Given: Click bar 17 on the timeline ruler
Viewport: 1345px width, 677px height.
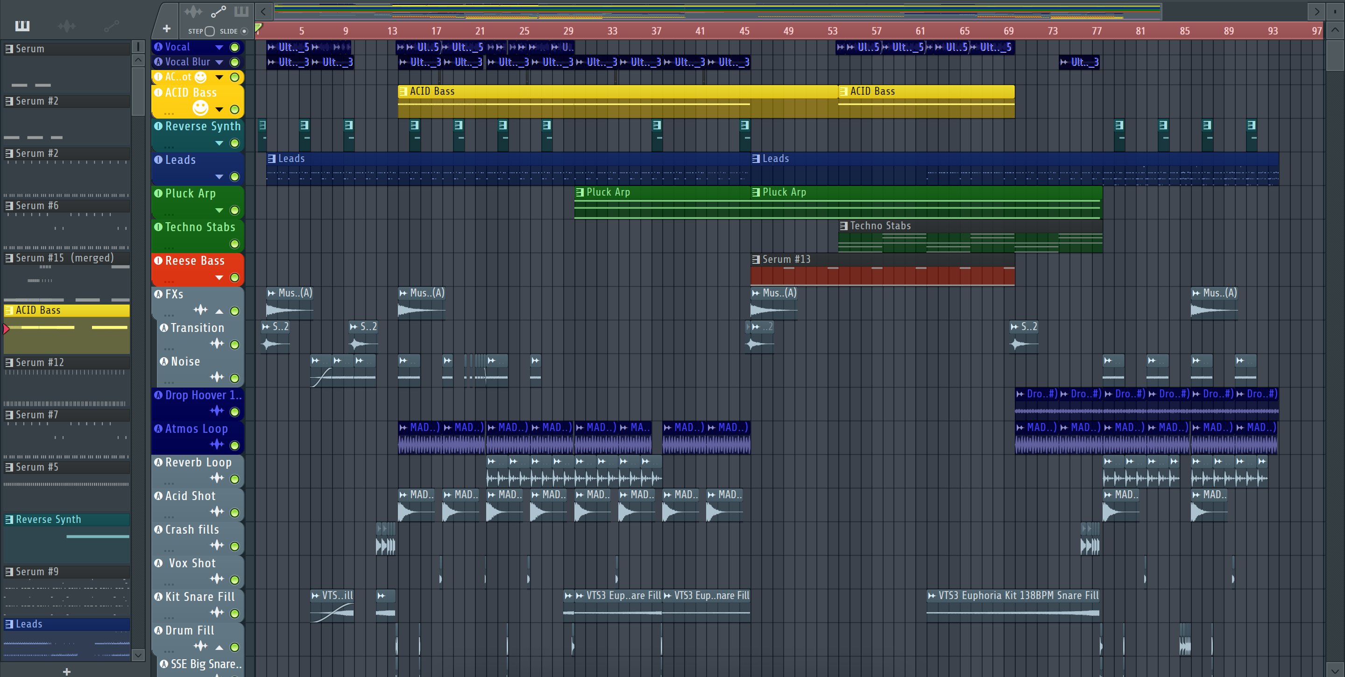Looking at the screenshot, I should (437, 31).
